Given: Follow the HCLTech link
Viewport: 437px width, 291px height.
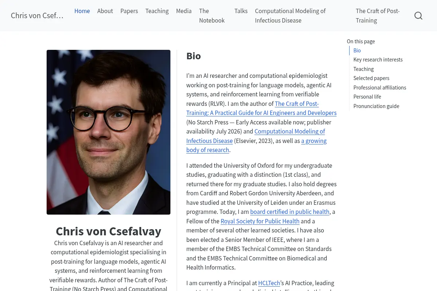Looking at the screenshot, I should pyautogui.click(x=269, y=283).
